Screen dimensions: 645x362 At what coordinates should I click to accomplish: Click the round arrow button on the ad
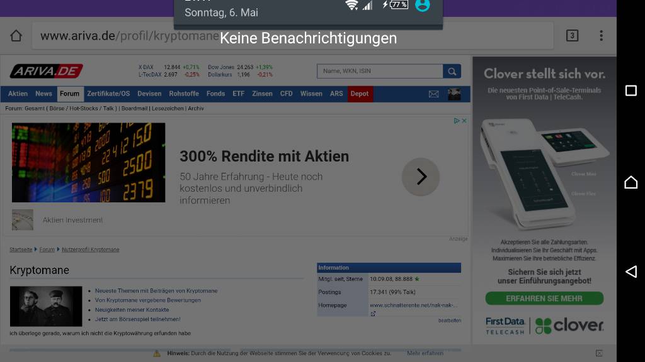pos(420,177)
